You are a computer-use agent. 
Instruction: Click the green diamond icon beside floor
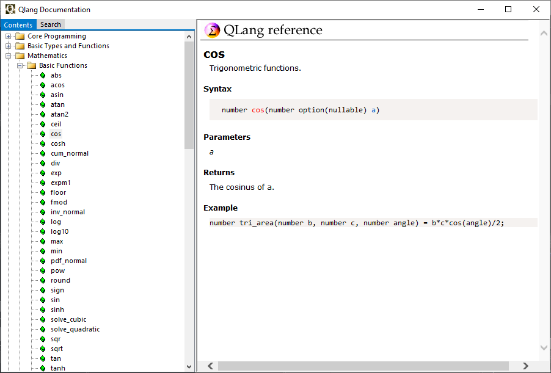click(43, 192)
